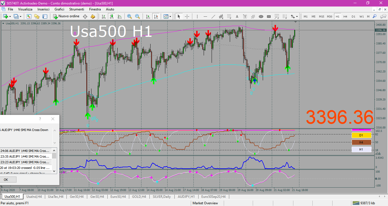Click the alert list scrollbar down arrow
The image size is (388, 206).
54,171
